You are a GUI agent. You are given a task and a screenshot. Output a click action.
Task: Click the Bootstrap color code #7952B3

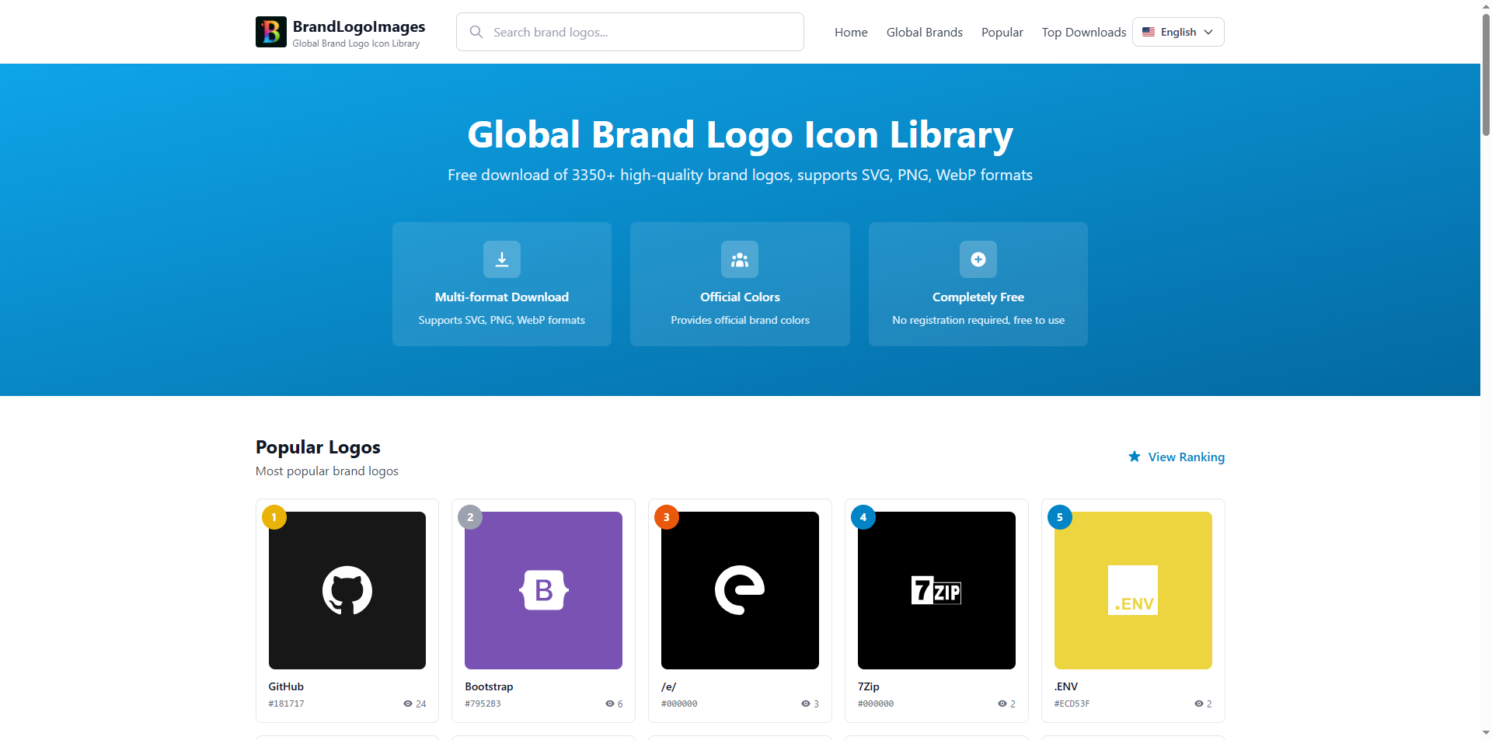(483, 704)
